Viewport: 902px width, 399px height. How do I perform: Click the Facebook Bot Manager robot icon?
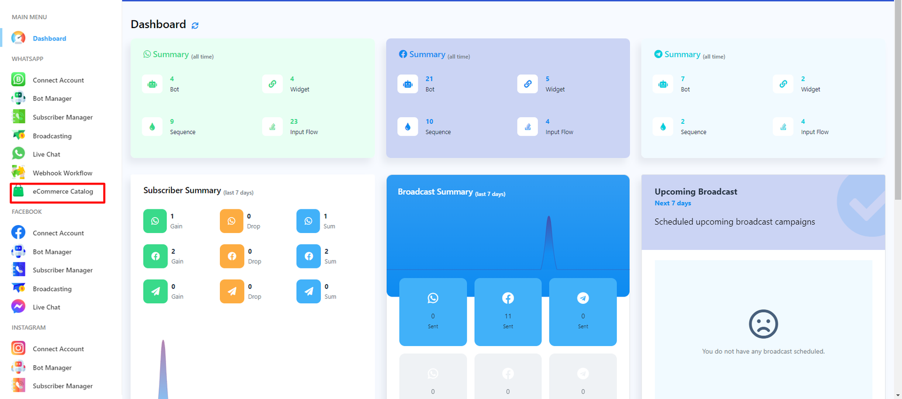point(18,252)
